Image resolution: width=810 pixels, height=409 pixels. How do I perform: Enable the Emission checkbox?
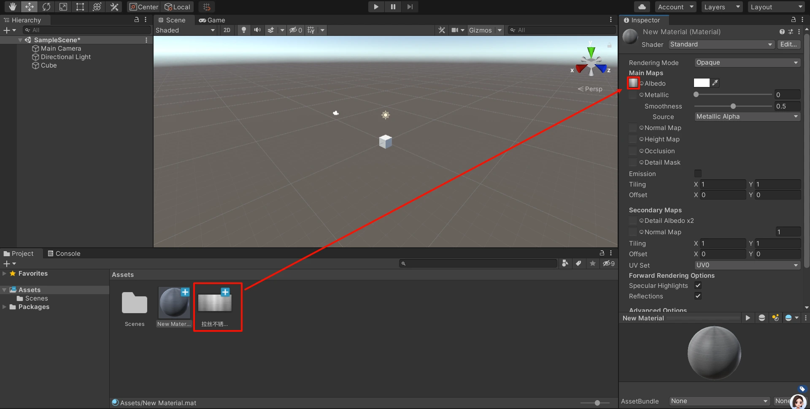tap(698, 173)
